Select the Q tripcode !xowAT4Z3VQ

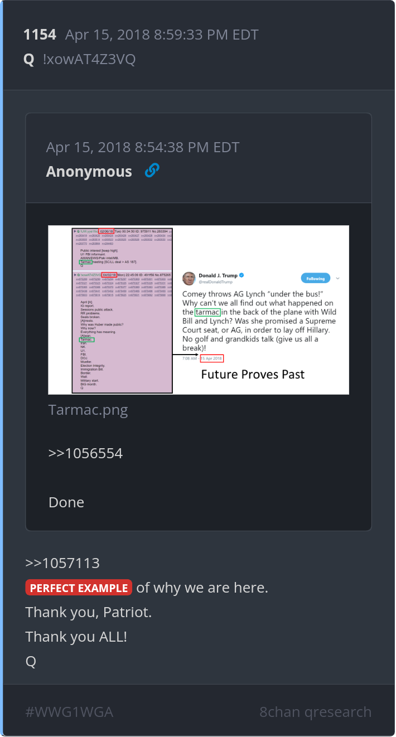89,59
